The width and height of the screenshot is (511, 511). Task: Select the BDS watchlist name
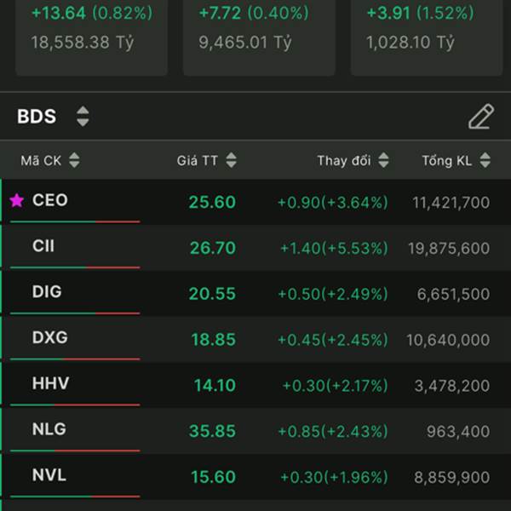pyautogui.click(x=37, y=117)
